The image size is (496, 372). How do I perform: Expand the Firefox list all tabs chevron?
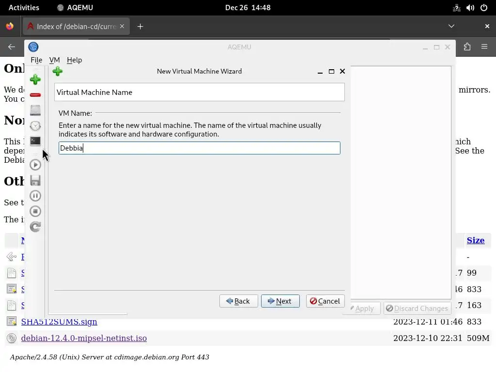coord(451,26)
